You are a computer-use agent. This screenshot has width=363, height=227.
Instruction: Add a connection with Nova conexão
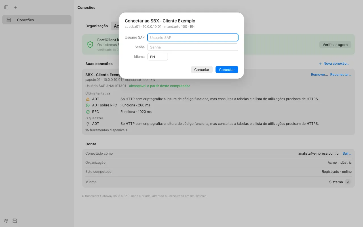pyautogui.click(x=334, y=64)
